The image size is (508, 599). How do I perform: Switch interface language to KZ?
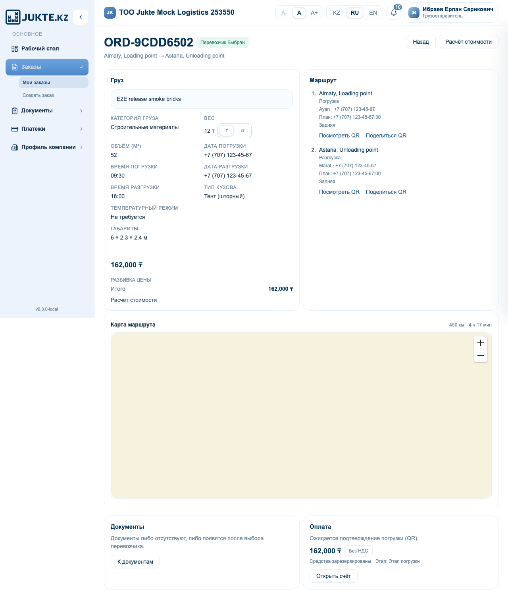tap(337, 13)
